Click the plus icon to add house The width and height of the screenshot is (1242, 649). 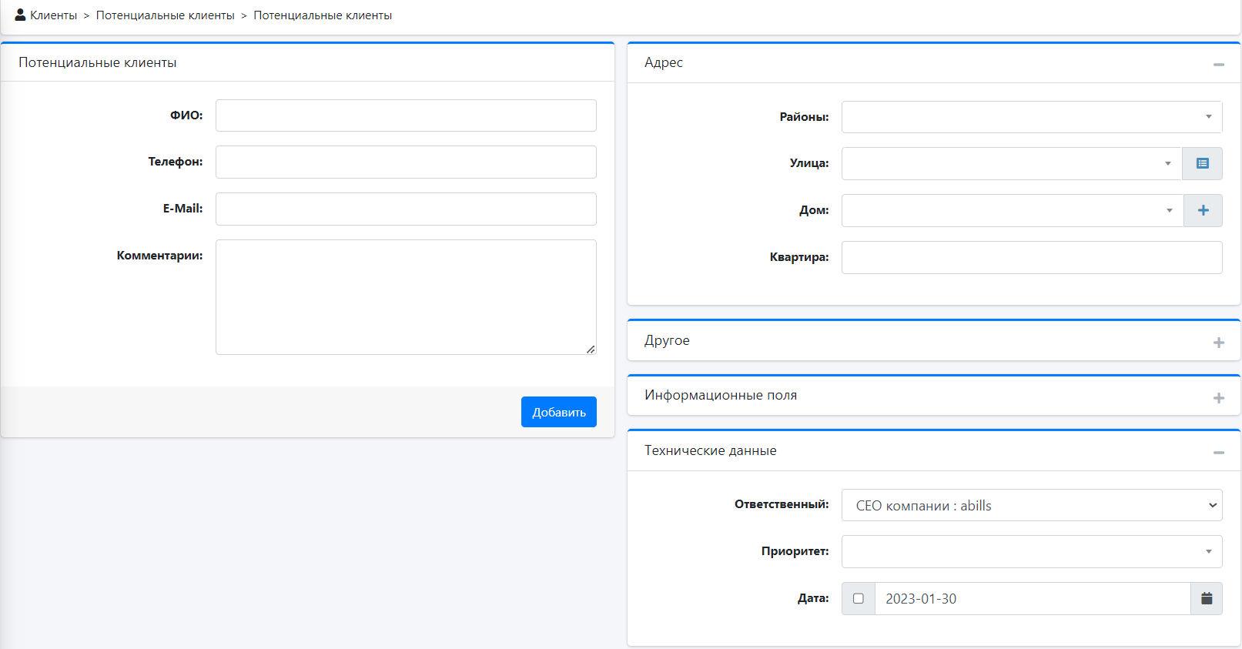[1203, 210]
